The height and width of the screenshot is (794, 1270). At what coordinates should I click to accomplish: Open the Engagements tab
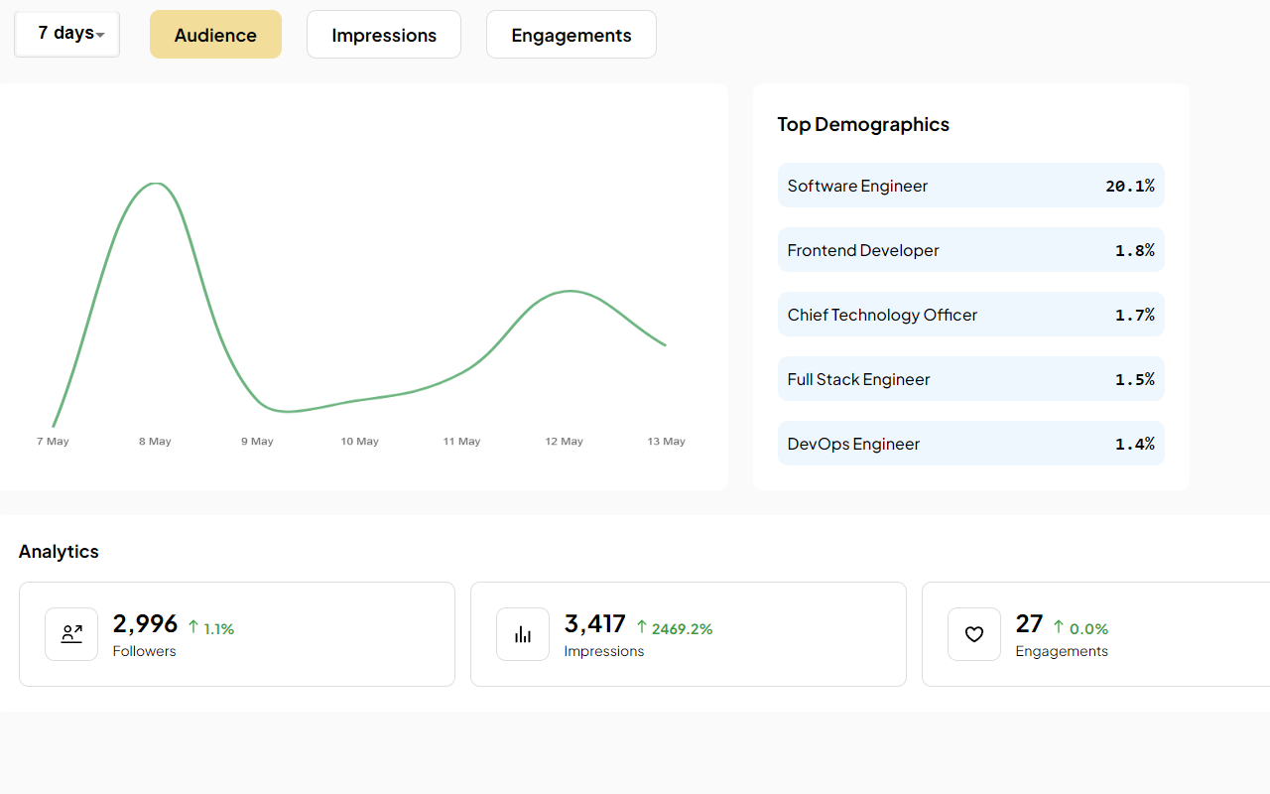coord(571,35)
